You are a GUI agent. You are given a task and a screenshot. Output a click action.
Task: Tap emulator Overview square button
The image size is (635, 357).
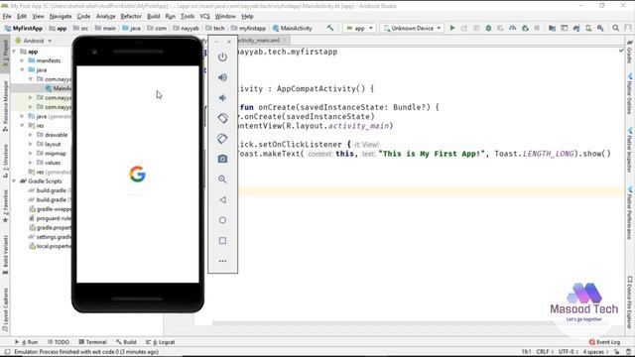[x=222, y=241]
